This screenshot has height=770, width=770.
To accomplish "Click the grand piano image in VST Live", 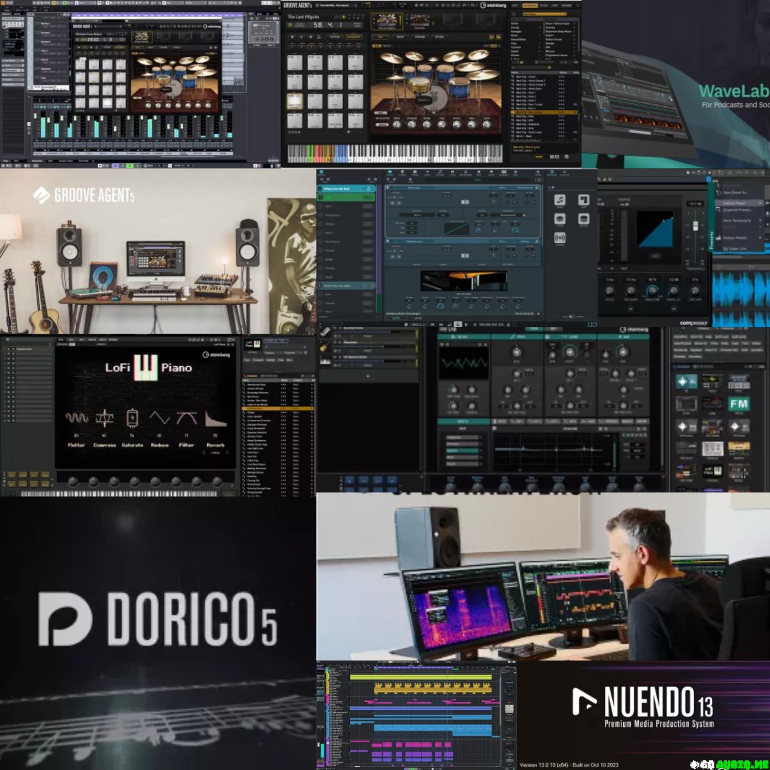I will click(464, 280).
